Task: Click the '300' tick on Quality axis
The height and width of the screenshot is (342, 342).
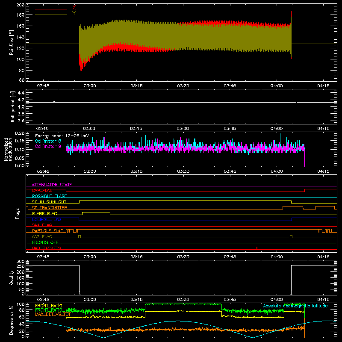Action: pos(21,261)
